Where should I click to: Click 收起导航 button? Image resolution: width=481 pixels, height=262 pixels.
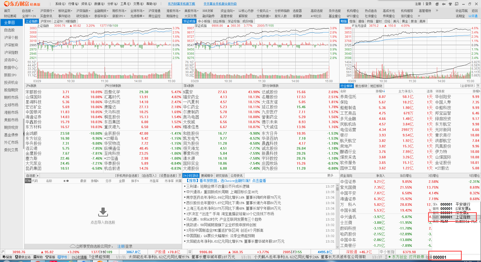click(x=462, y=11)
